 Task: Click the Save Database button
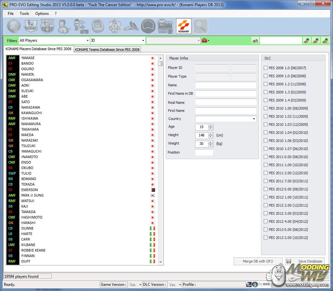(305, 261)
